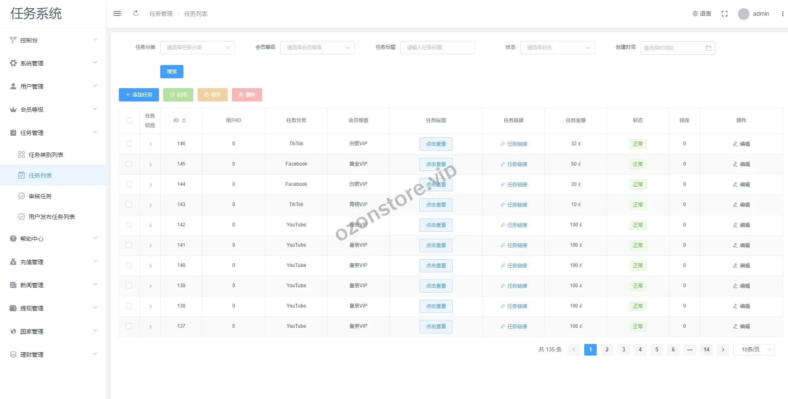Viewport: 788px width, 399px height.
Task: Check the select-all checkbox in table header
Action: [130, 120]
